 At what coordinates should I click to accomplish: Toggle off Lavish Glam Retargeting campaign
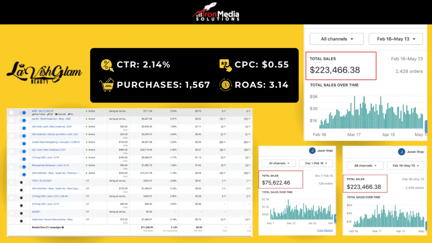pos(23,144)
